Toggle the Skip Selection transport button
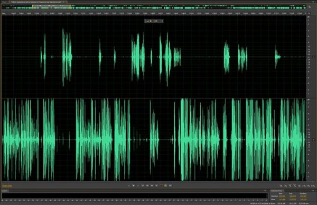Screen dimensions: 317x205 [170, 185]
